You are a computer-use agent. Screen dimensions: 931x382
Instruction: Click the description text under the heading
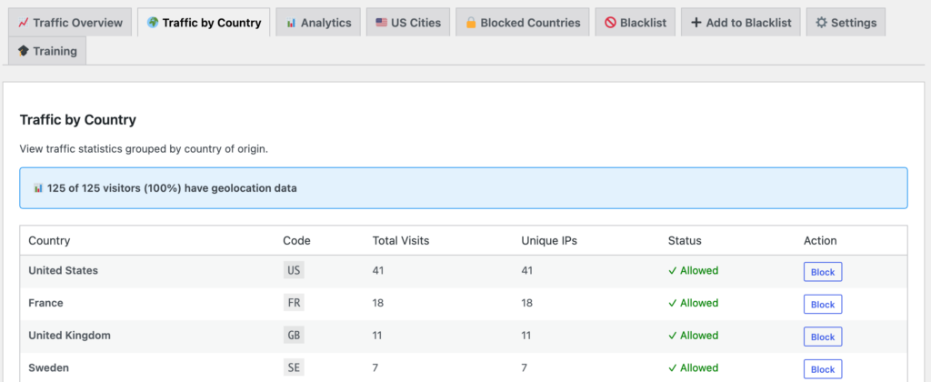pyautogui.click(x=144, y=148)
